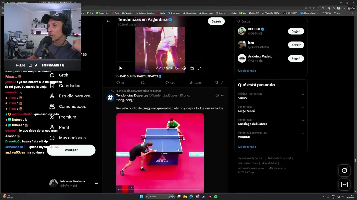Open the Grok floating button
The width and height of the screenshot is (357, 200).
(344, 171)
